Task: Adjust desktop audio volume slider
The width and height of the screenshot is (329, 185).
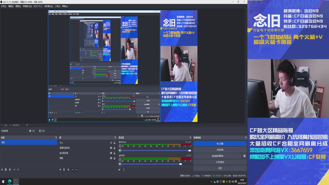Action: (156, 164)
